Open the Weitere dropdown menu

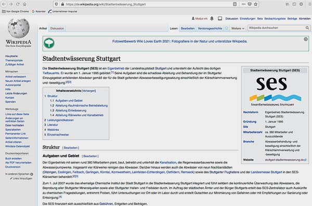(238, 29)
